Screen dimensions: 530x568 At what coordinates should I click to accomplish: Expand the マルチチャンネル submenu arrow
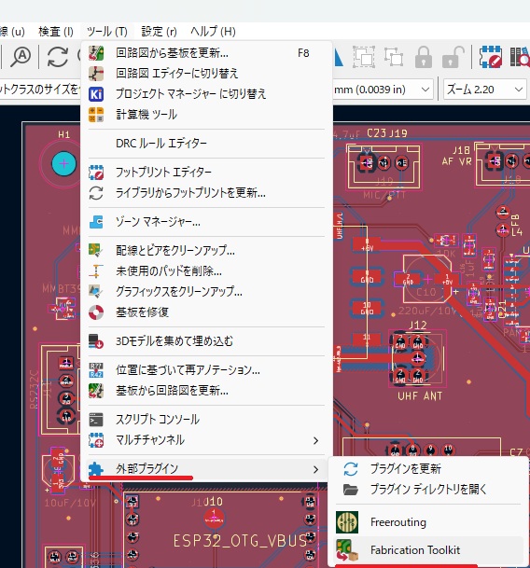pyautogui.click(x=315, y=440)
